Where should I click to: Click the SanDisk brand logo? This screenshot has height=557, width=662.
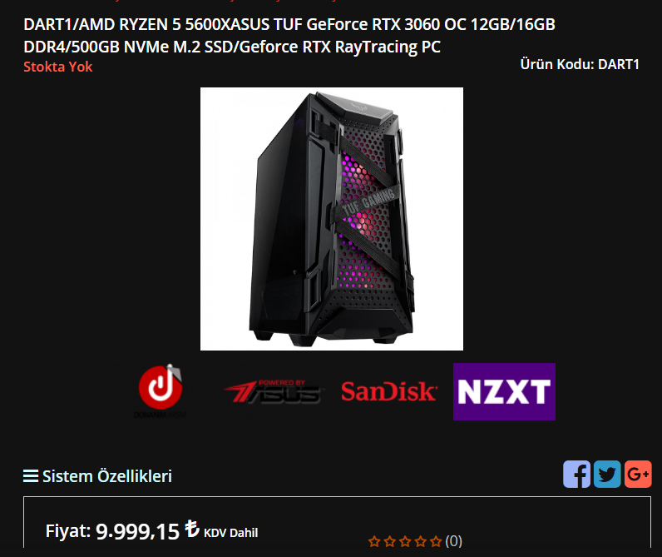point(389,391)
